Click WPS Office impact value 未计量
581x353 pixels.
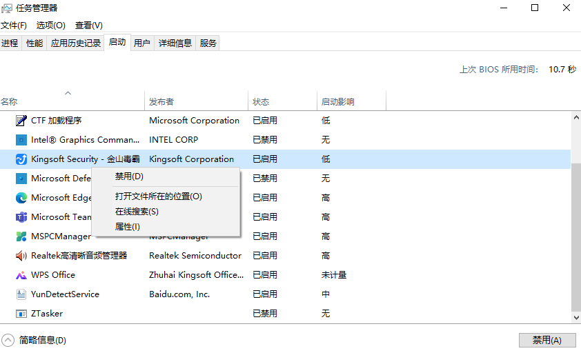pyautogui.click(x=334, y=275)
